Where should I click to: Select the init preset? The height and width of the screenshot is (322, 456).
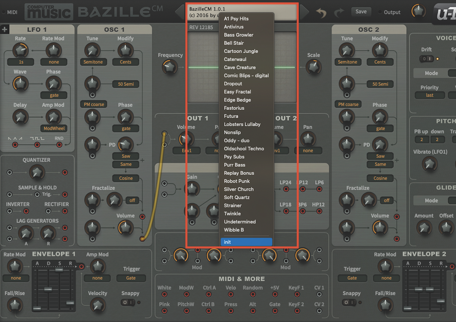[246, 242]
